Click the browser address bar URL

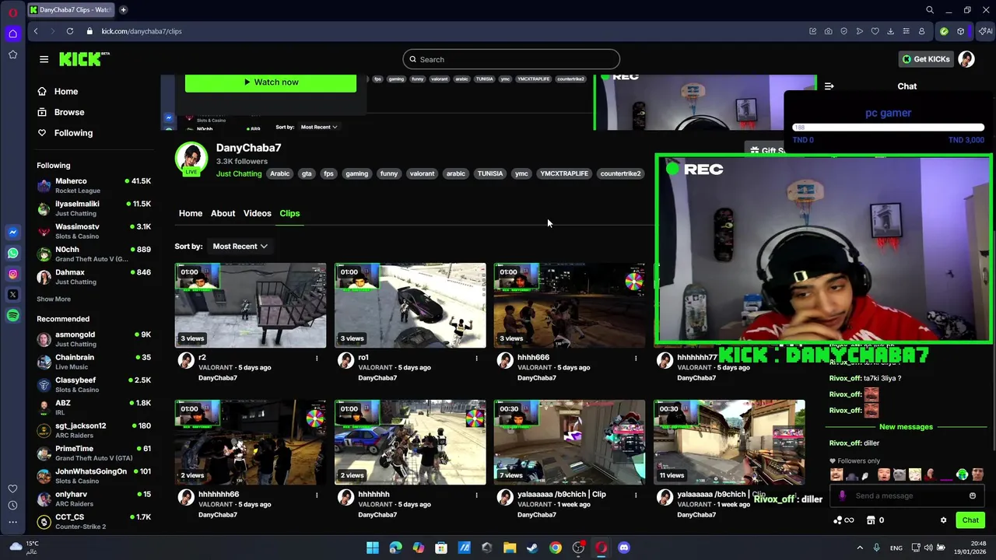point(142,31)
